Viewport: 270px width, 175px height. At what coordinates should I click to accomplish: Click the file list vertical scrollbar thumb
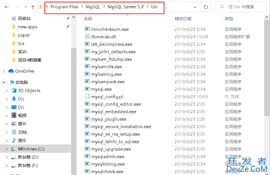[267, 68]
